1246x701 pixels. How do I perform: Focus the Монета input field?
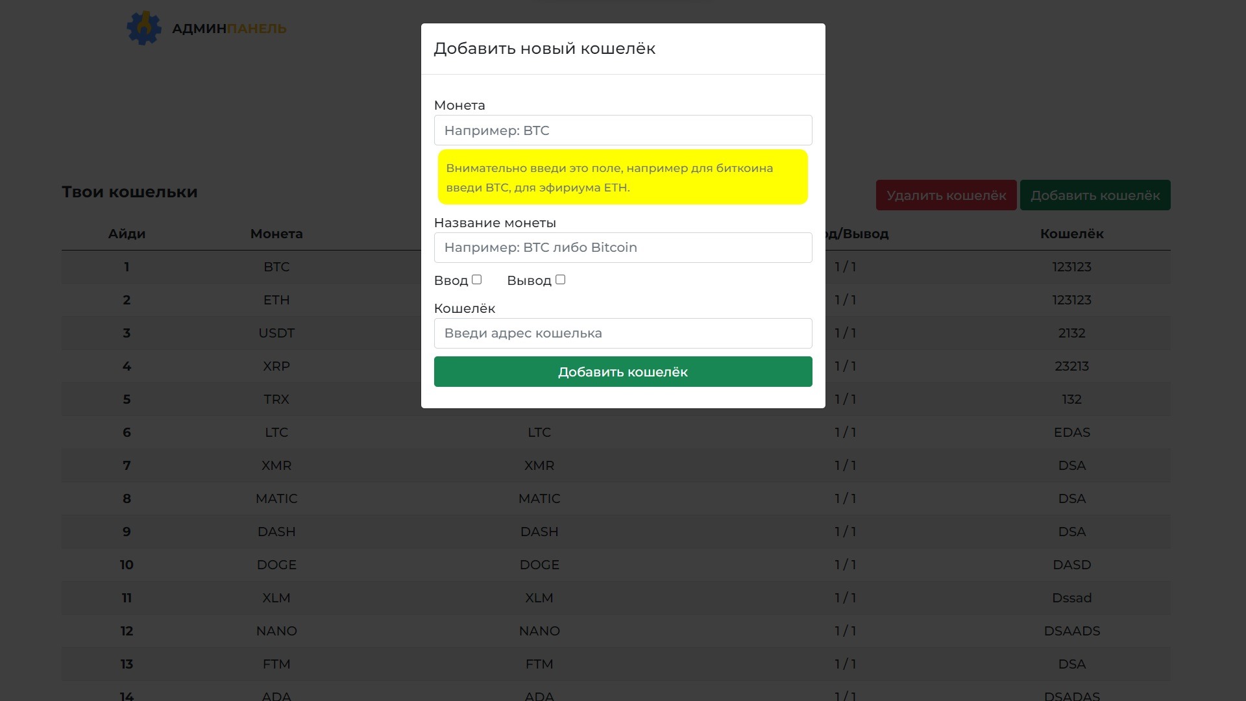pyautogui.click(x=622, y=130)
